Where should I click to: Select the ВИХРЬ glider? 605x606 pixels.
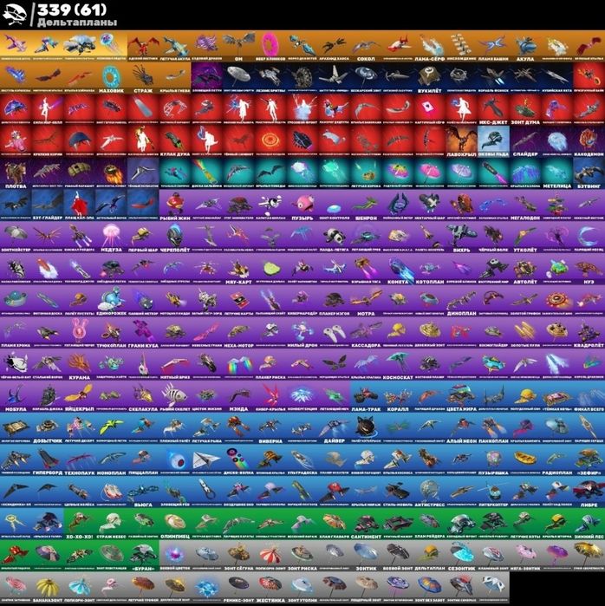pos(461,237)
